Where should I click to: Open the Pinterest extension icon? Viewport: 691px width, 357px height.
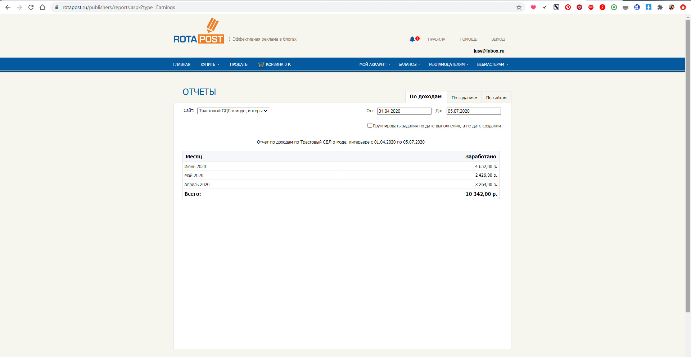(x=568, y=7)
